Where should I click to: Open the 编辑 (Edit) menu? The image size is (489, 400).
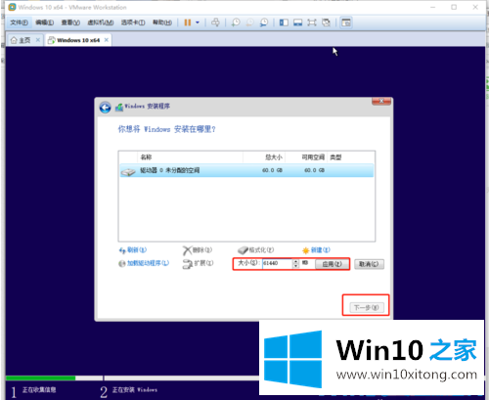point(45,22)
